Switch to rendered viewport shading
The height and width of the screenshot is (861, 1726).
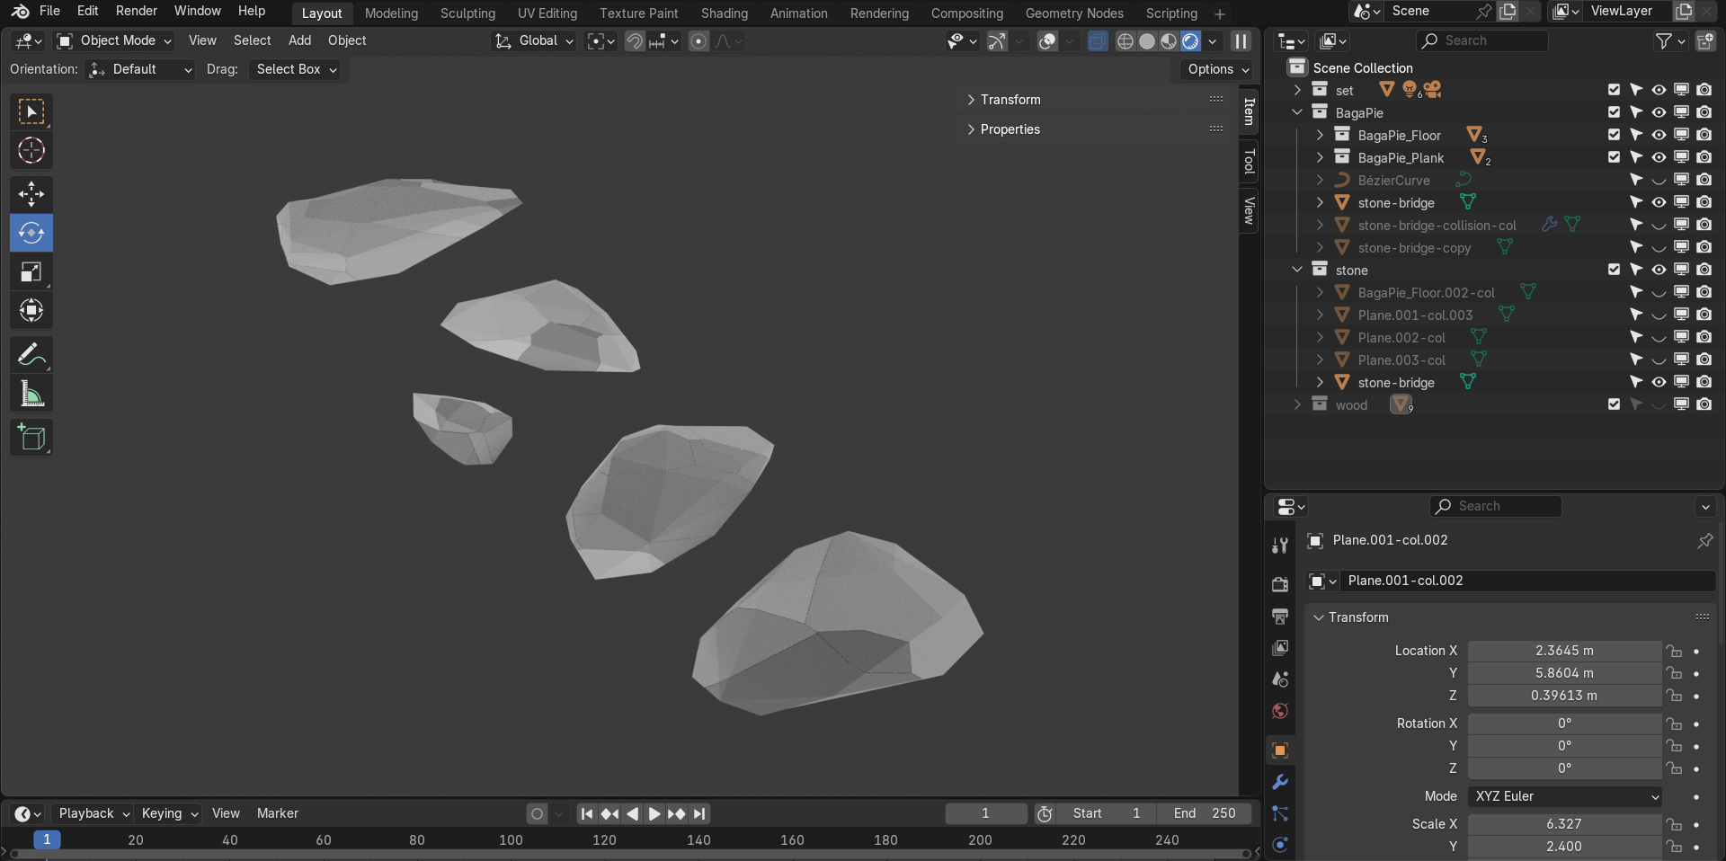tap(1190, 41)
